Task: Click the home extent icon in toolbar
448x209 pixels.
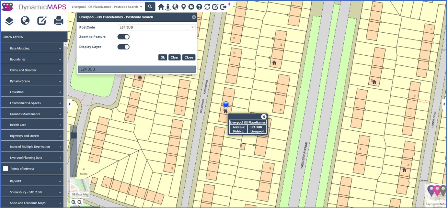Action: point(161,7)
